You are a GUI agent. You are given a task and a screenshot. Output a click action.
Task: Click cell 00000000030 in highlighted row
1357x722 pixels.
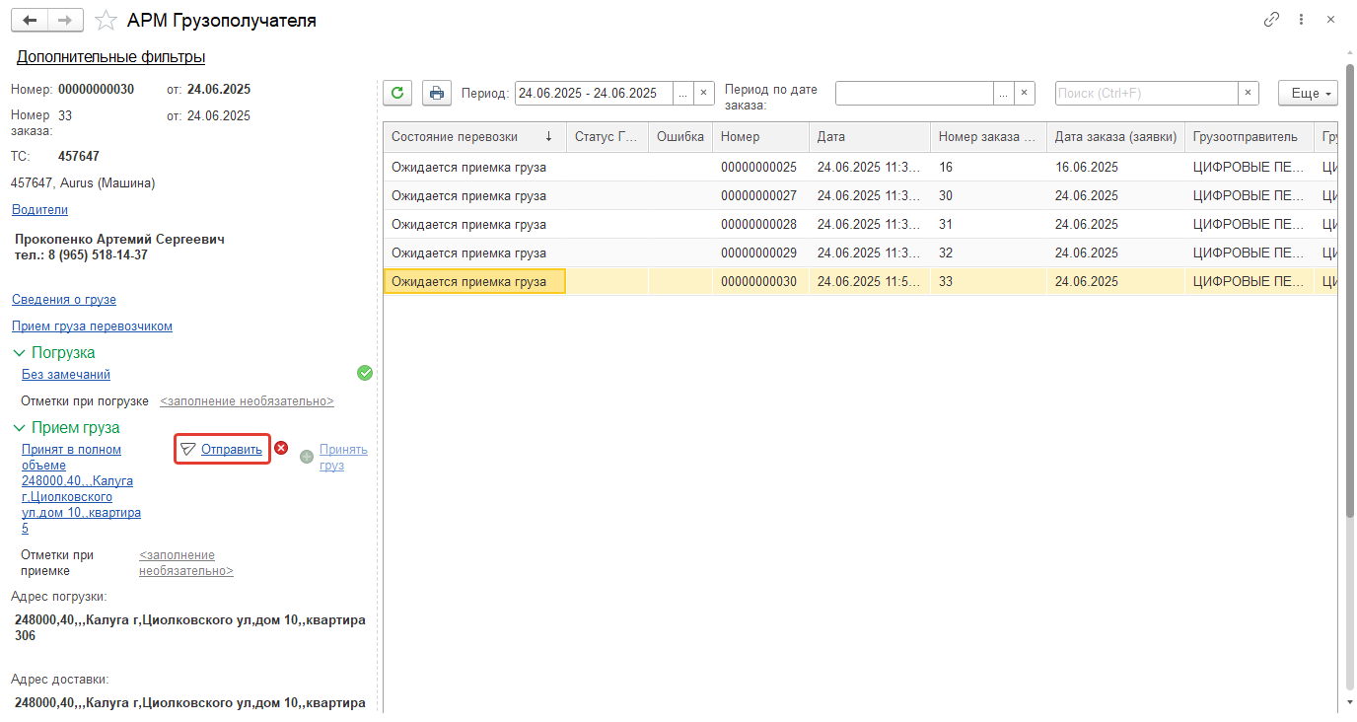tap(760, 281)
